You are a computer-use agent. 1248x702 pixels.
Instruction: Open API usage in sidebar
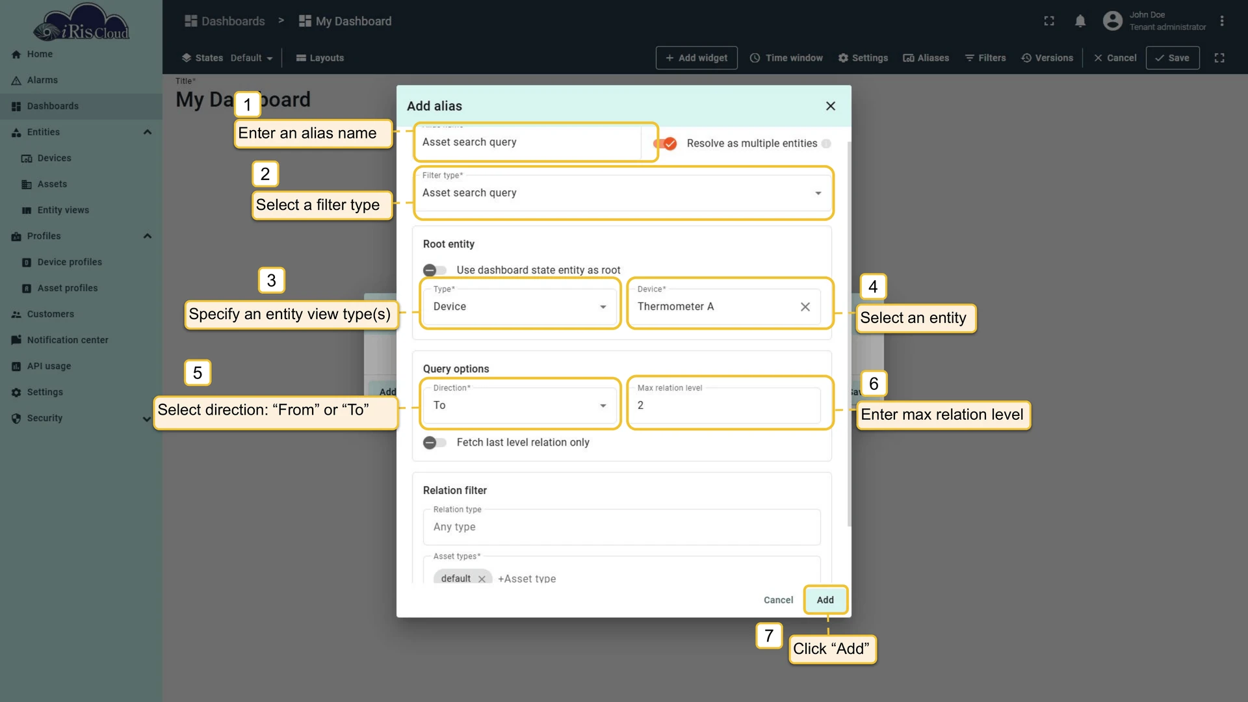click(49, 366)
